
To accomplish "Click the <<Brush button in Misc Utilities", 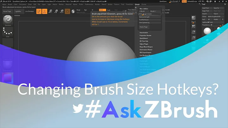I will click(x=144, y=11).
